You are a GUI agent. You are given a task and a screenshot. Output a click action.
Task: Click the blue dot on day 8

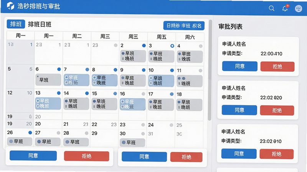click(116, 70)
